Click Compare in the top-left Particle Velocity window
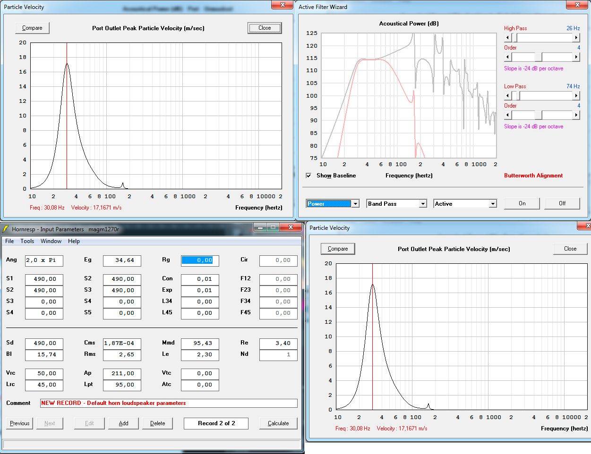591x454 pixels. [32, 28]
